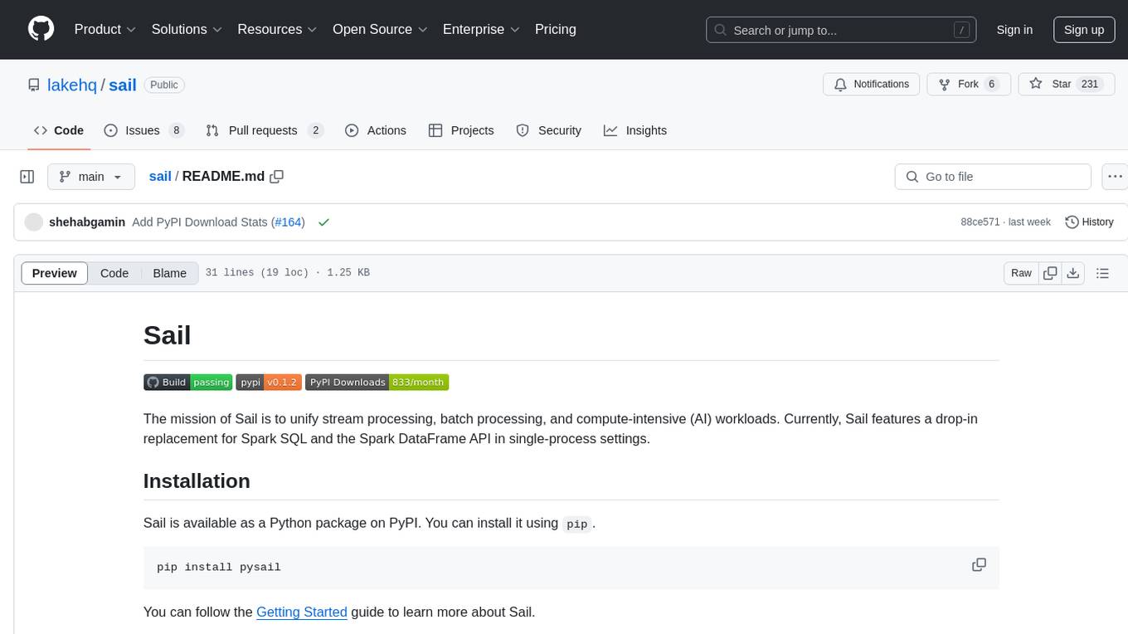Image resolution: width=1128 pixels, height=634 pixels.
Task: Open the Getting Started guide link
Action: click(x=302, y=612)
